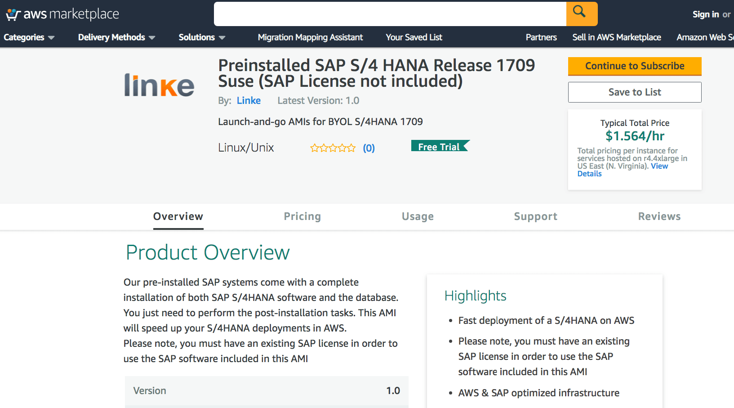Open the Linke vendor link
This screenshot has width=734, height=408.
[249, 101]
